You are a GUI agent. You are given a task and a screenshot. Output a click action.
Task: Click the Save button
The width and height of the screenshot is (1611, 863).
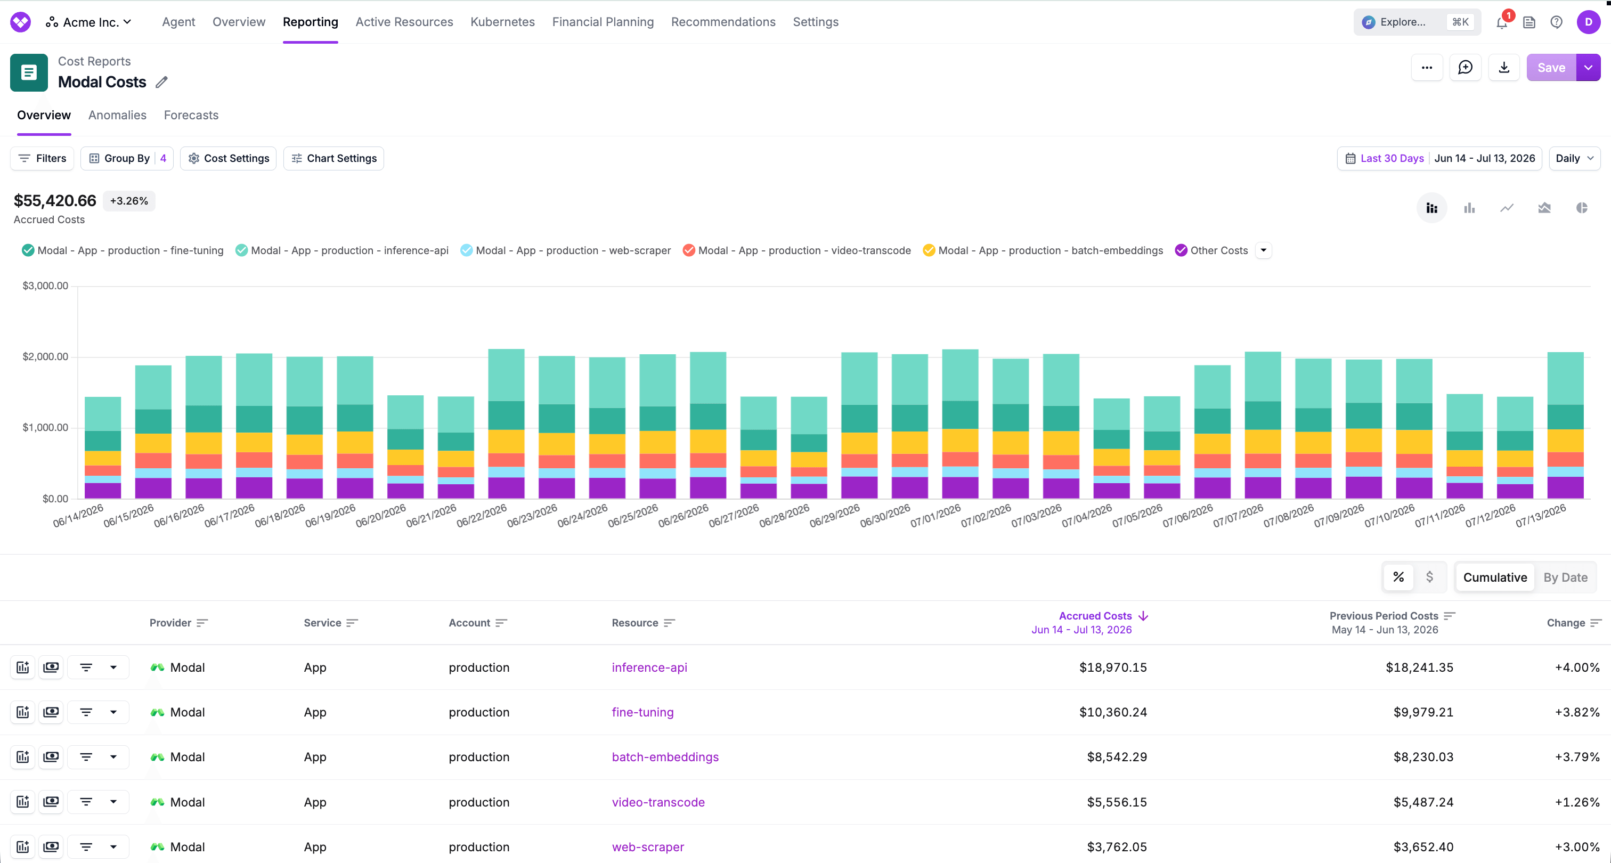click(x=1551, y=68)
